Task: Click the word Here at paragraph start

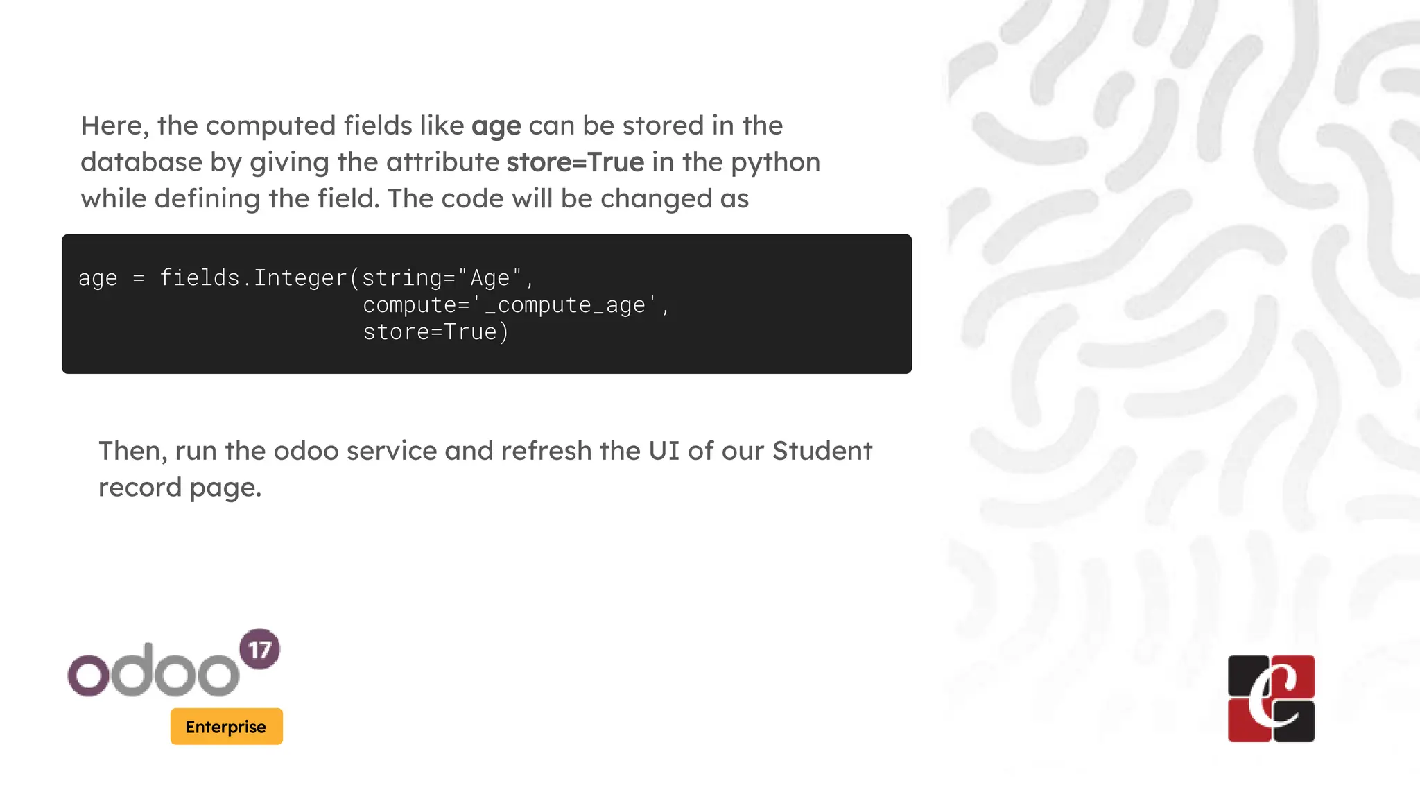Action: [113, 126]
